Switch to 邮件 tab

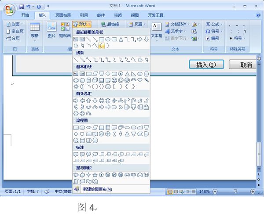point(101,15)
